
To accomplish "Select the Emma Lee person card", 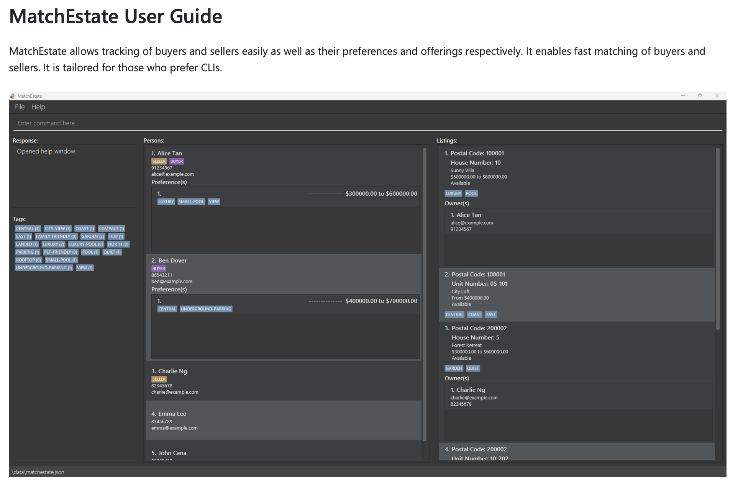I will (x=284, y=420).
